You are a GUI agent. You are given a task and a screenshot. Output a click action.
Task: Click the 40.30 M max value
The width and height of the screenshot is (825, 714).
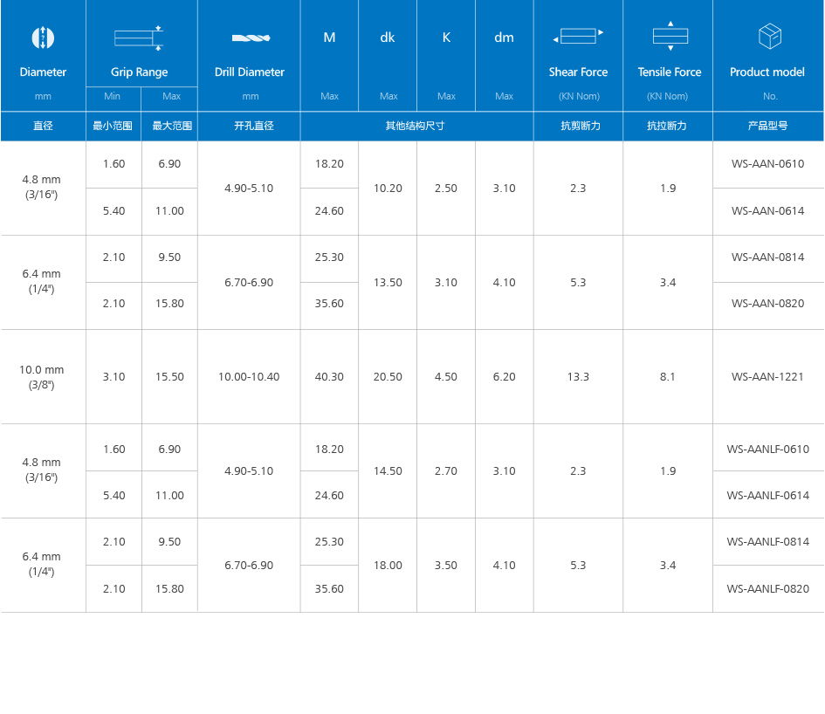(329, 377)
